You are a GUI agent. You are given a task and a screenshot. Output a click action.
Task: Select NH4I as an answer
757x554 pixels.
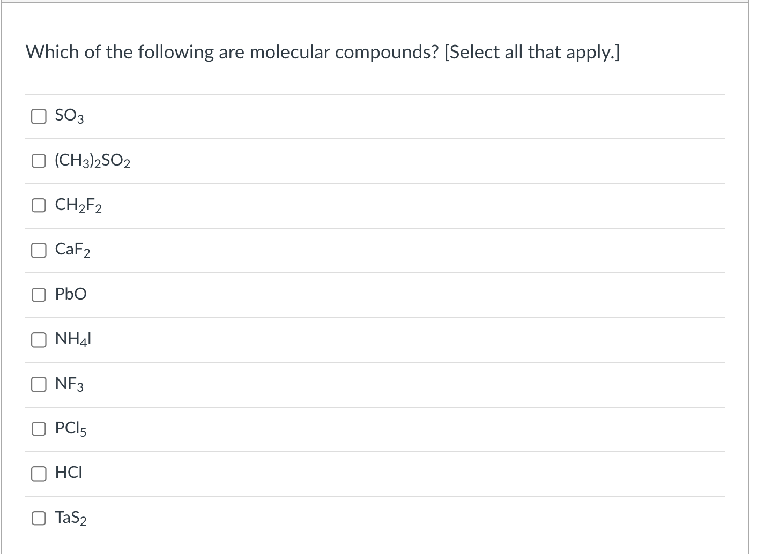[x=38, y=339]
